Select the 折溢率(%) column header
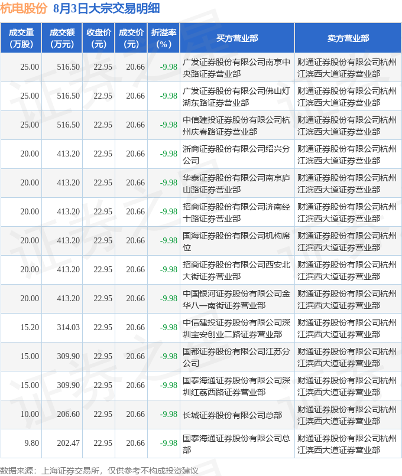This screenshot has width=402, height=476. (x=164, y=38)
